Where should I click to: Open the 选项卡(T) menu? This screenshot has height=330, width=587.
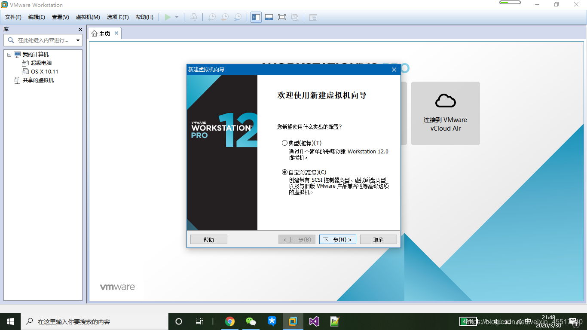point(118,17)
